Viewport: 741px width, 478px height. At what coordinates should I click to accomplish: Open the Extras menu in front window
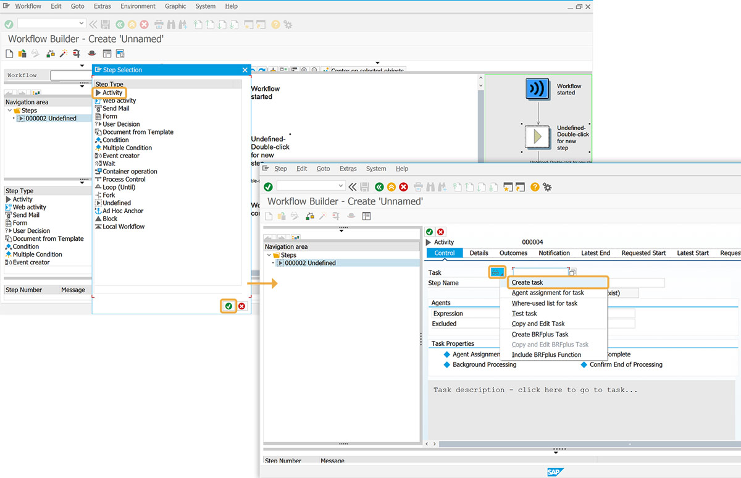point(348,169)
